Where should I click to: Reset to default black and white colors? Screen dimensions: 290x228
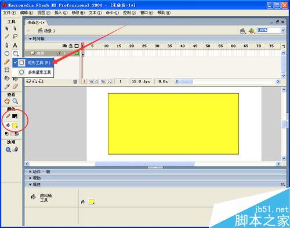click(6, 134)
